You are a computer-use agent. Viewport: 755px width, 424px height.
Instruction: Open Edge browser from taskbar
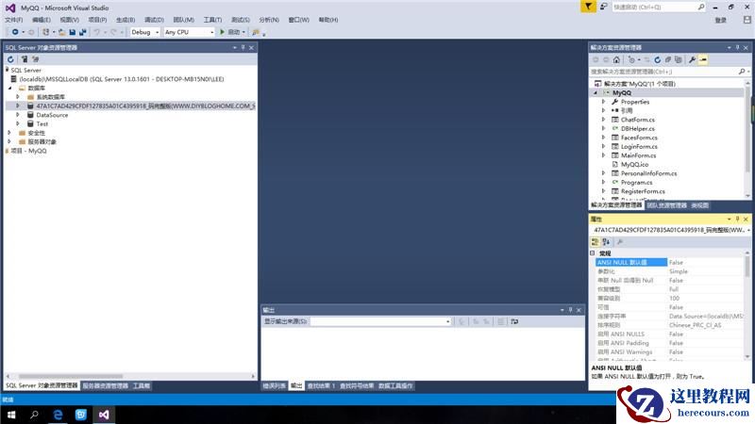point(58,415)
